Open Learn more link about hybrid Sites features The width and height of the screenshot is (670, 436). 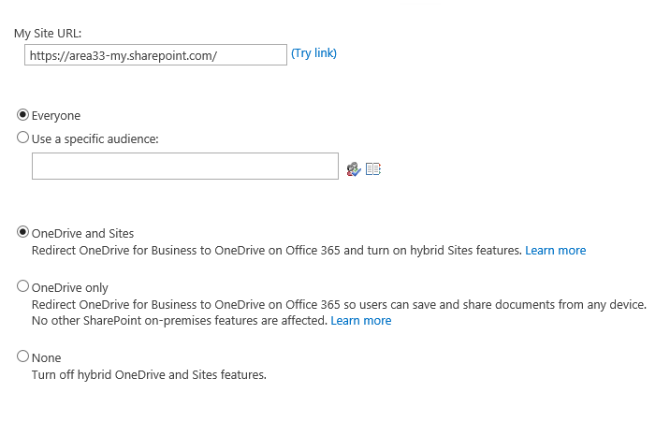555,251
